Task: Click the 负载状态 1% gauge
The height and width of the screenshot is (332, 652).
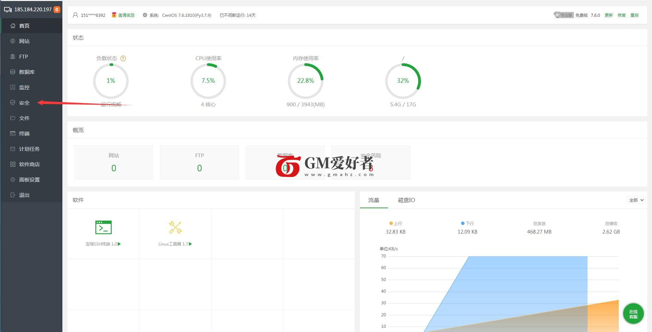Action: coord(111,81)
